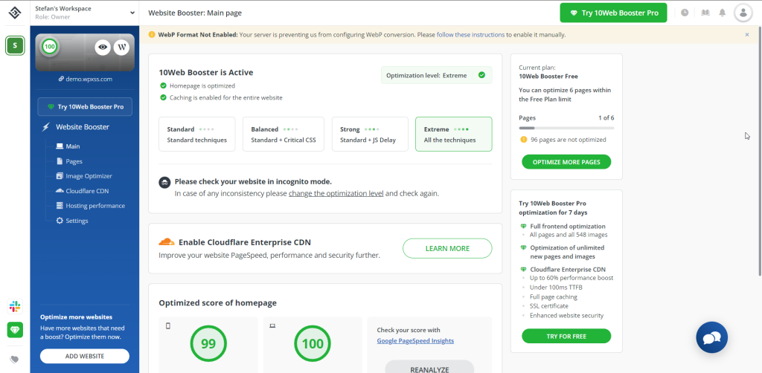This screenshot has width=762, height=373.
Task: Select the Balanced optimization level
Action: click(x=284, y=134)
